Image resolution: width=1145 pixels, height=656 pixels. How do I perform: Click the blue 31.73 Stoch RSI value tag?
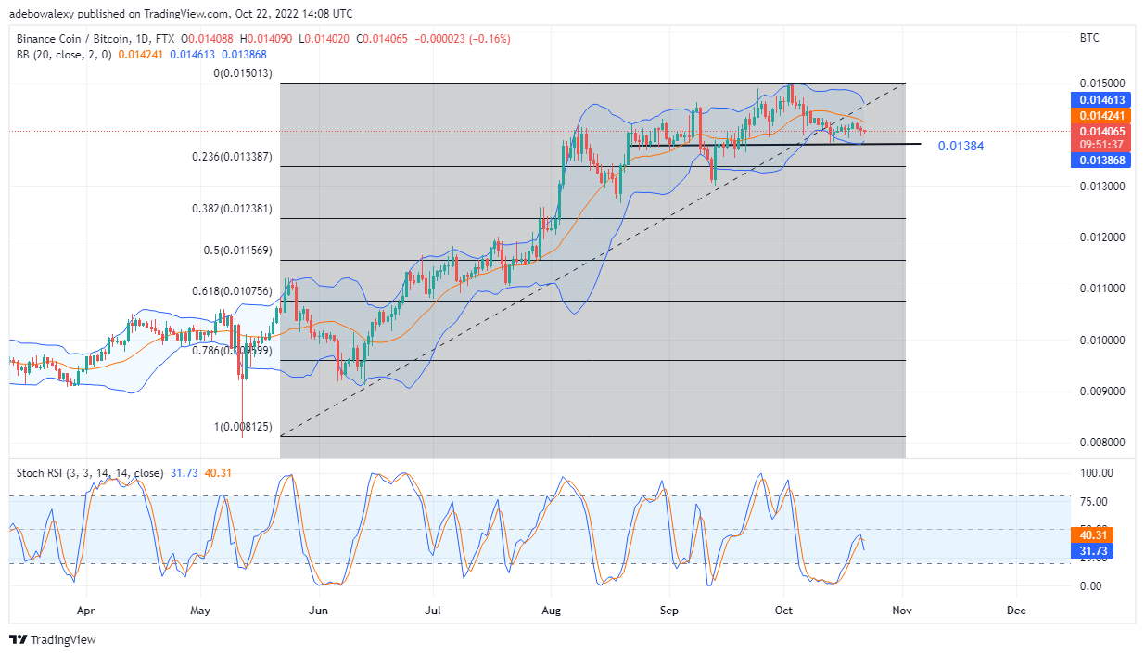pos(1090,551)
